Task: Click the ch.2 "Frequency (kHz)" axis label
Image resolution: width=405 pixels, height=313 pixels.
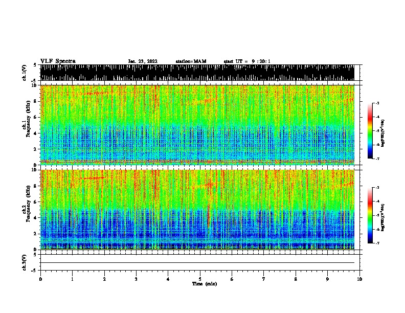Action: [x=28, y=204]
